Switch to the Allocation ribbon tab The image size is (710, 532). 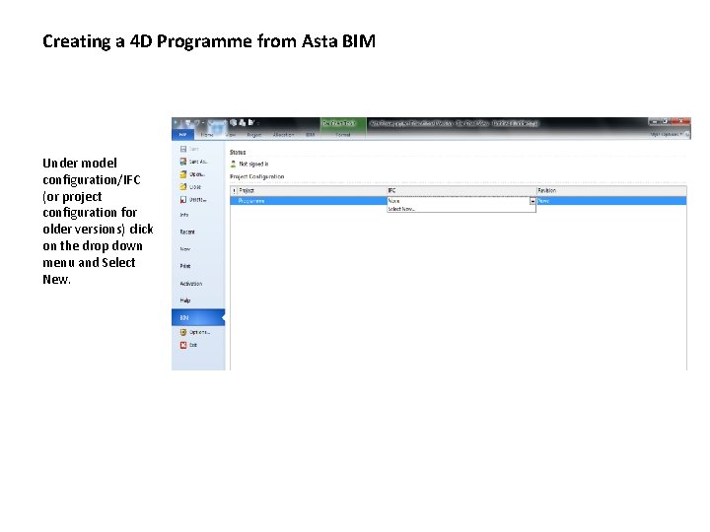pos(283,135)
